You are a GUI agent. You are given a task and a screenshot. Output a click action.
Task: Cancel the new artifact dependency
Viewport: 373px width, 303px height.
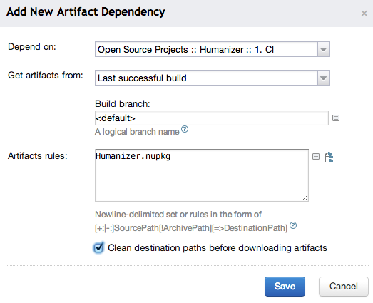tap(344, 287)
